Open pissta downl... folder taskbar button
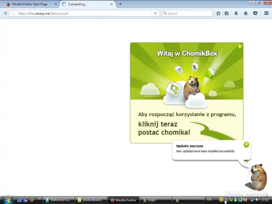272x204 pixels. [91, 200]
